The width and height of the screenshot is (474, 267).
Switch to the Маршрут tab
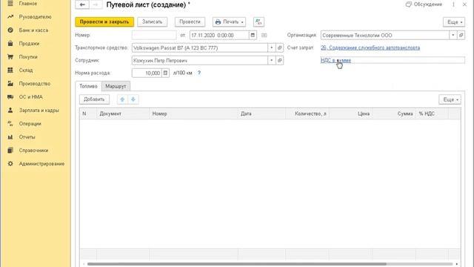[x=116, y=86]
